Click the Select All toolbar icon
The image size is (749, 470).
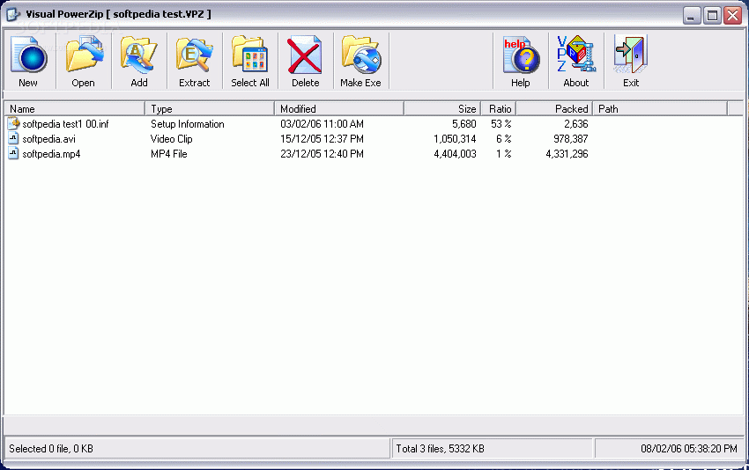click(250, 55)
